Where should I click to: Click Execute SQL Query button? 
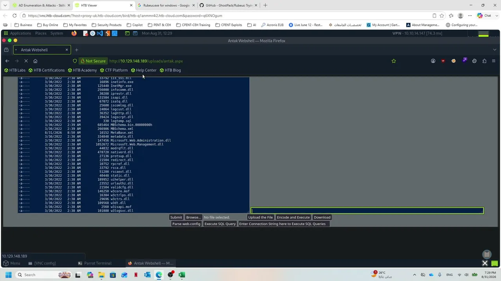pos(220,224)
